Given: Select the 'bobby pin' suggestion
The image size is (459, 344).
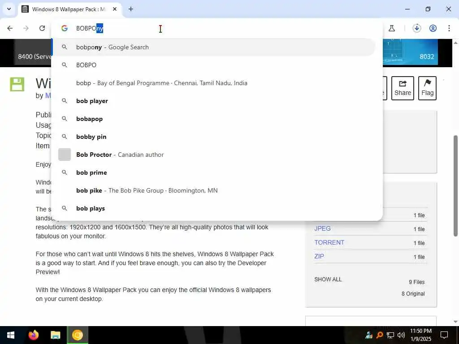Looking at the screenshot, I should point(214,137).
